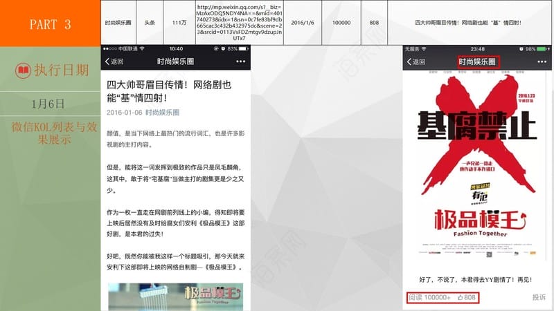Screen dimensions: 554x311
Task: Click the 投诉 report link
Action: click(539, 297)
